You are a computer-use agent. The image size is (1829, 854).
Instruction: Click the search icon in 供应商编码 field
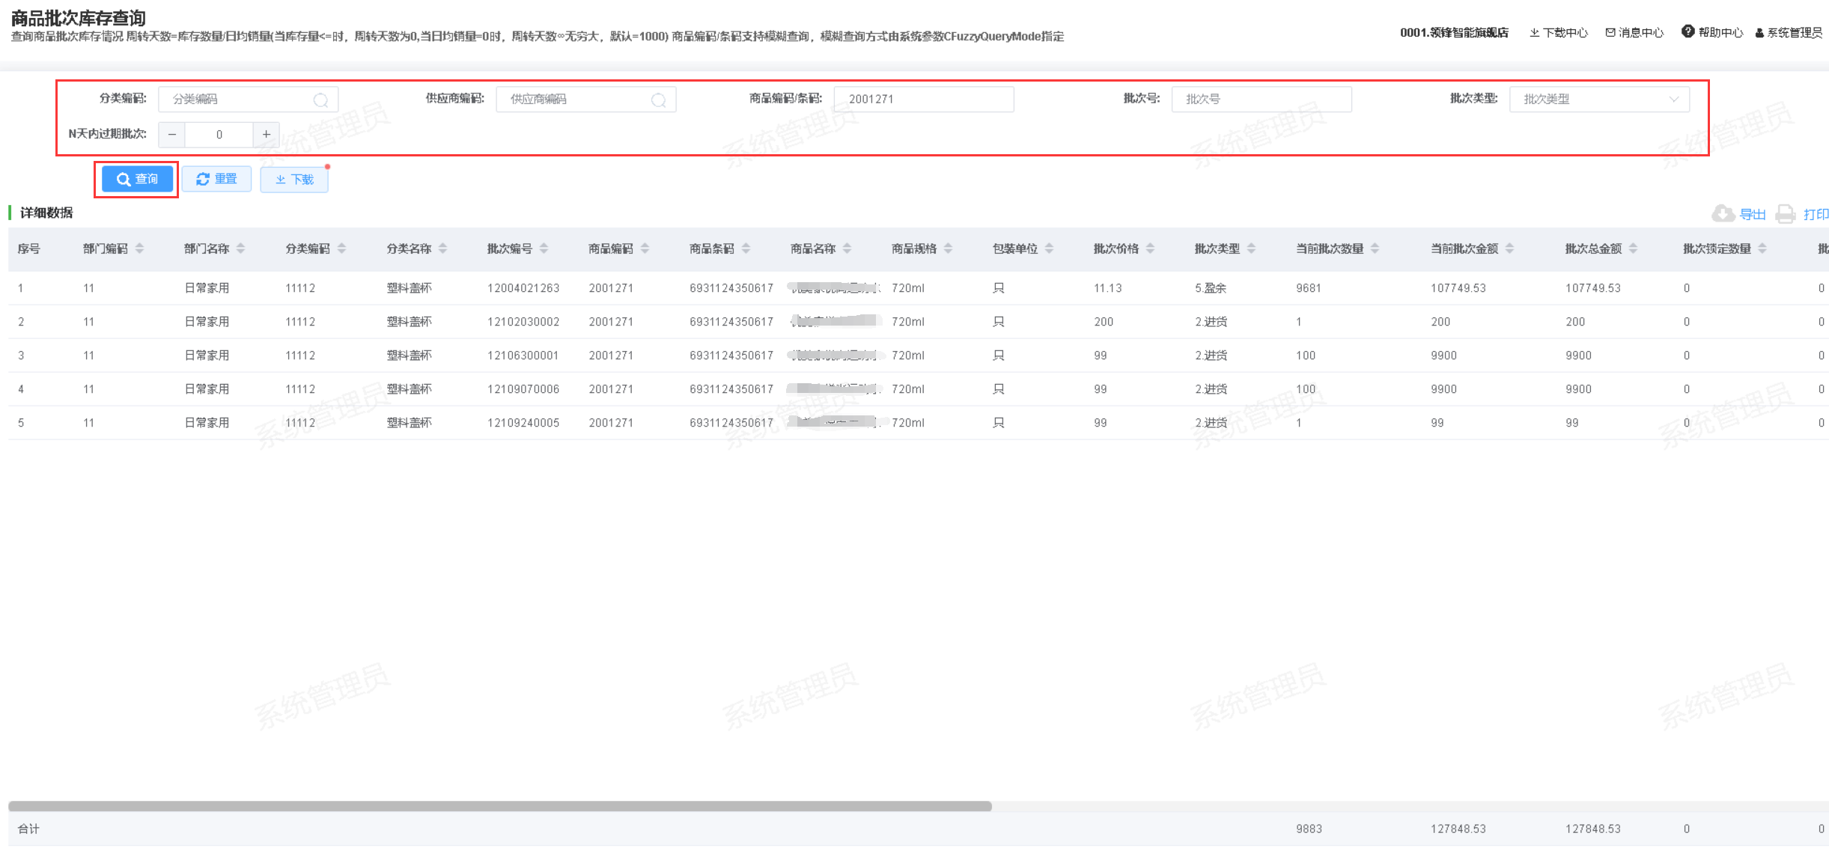coord(658,100)
